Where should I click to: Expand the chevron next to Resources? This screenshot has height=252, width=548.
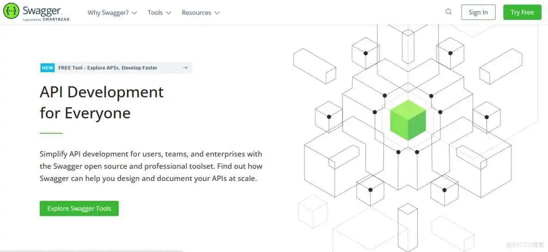point(217,13)
